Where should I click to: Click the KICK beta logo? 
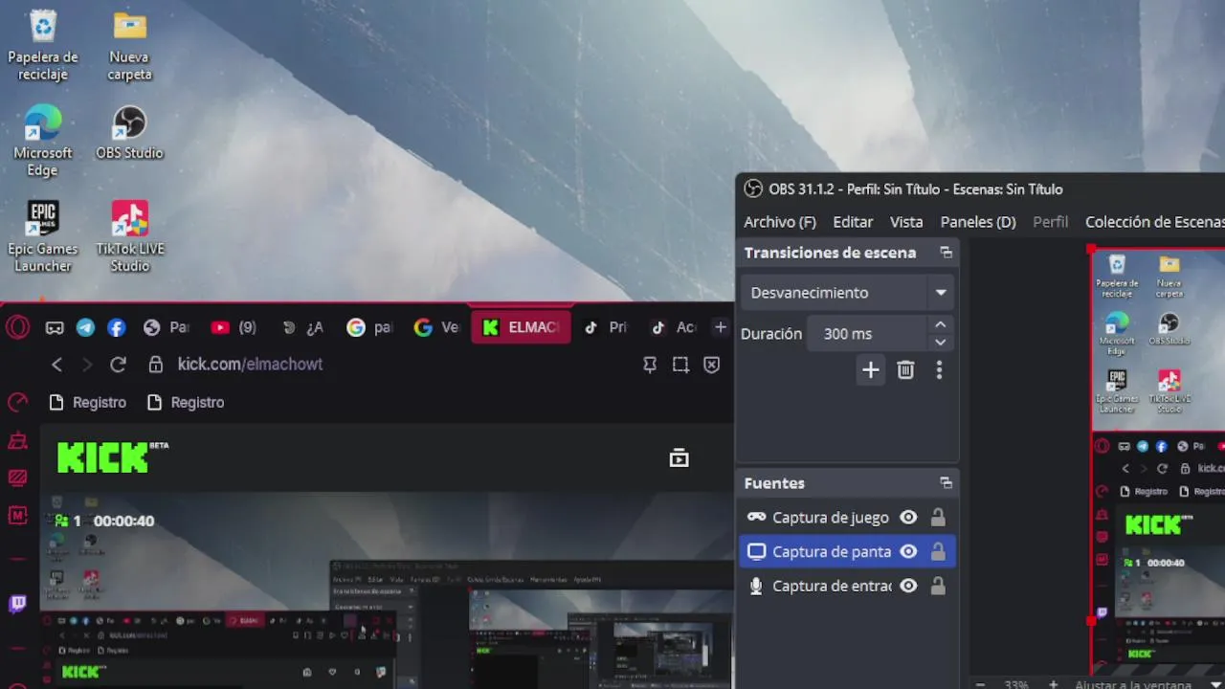click(x=112, y=457)
